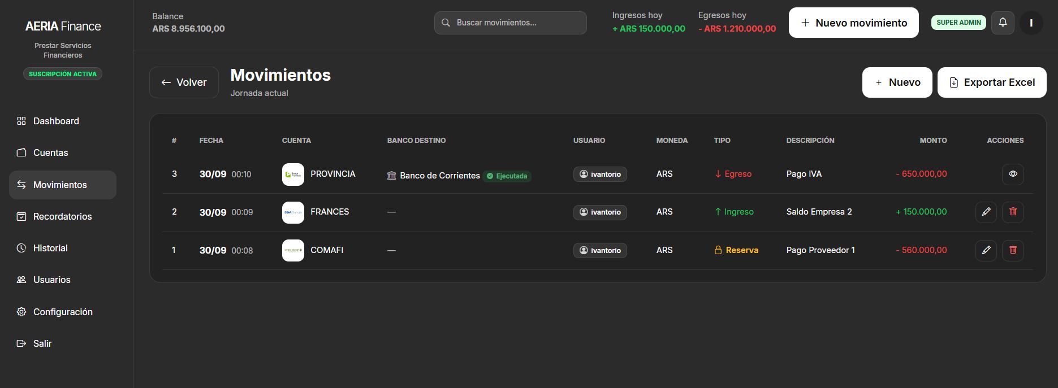Click the + 150.000,00 amount
Image resolution: width=1058 pixels, height=388 pixels.
coord(921,212)
